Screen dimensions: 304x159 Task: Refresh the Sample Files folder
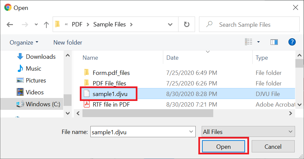click(x=186, y=24)
